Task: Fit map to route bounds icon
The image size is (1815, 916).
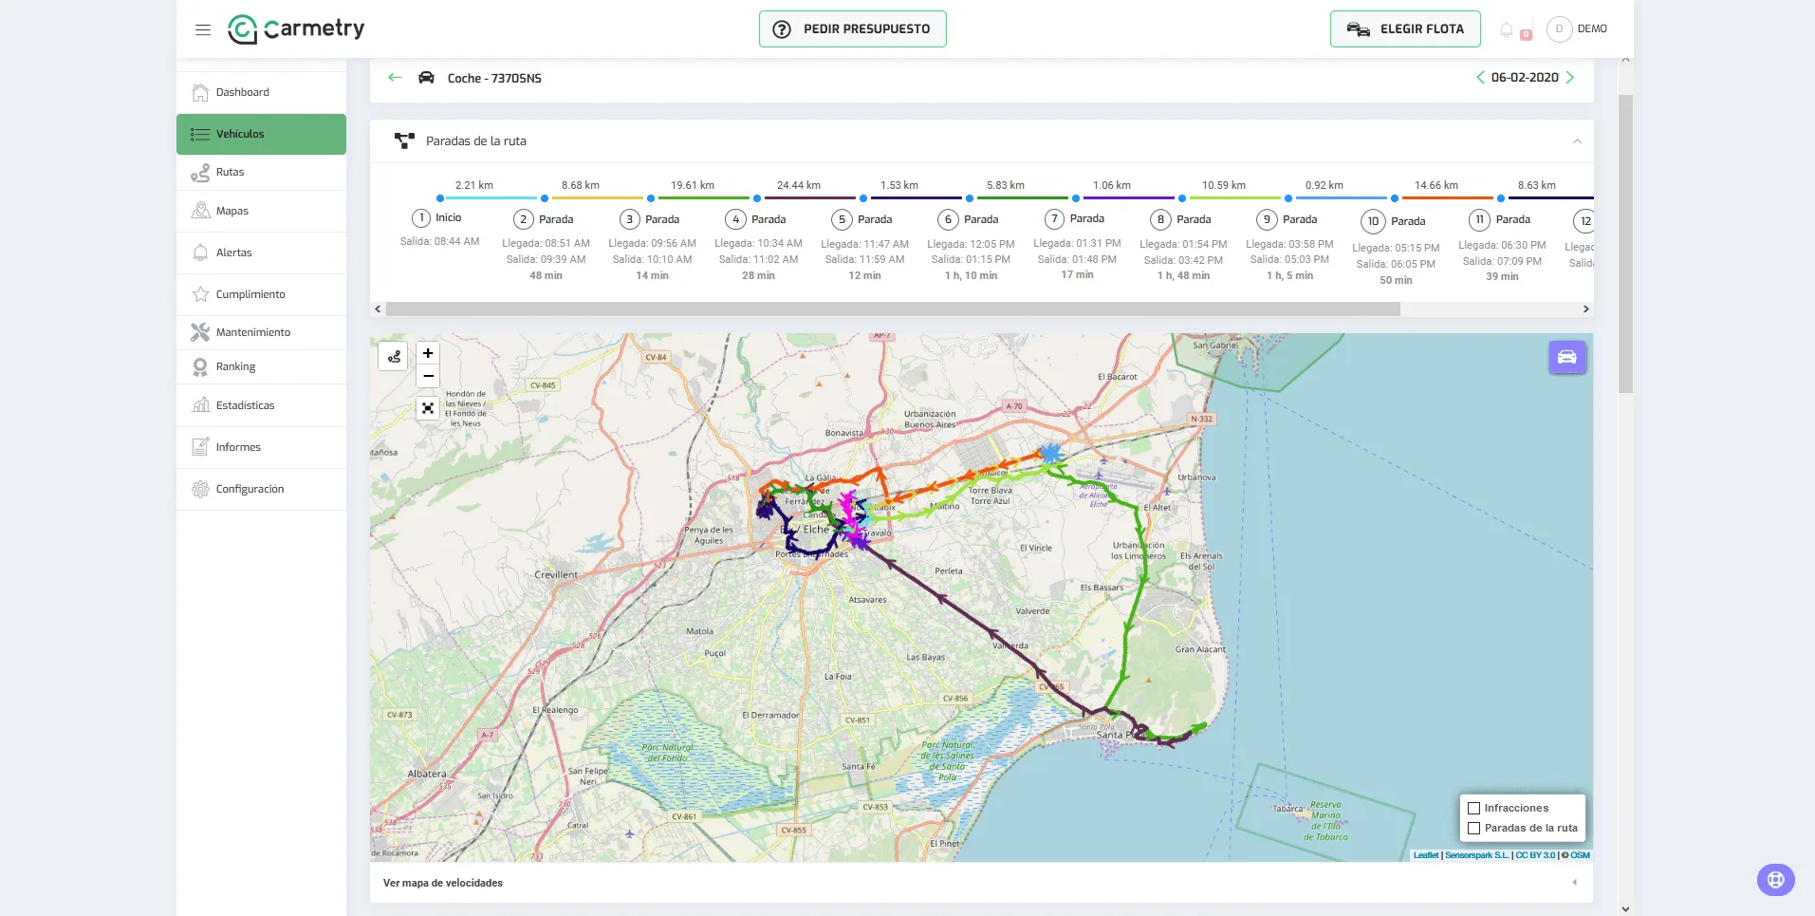Action: coord(428,408)
